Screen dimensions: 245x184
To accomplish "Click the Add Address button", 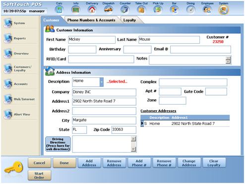I will click(x=89, y=163).
